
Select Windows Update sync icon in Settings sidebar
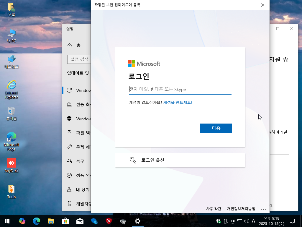(69, 90)
